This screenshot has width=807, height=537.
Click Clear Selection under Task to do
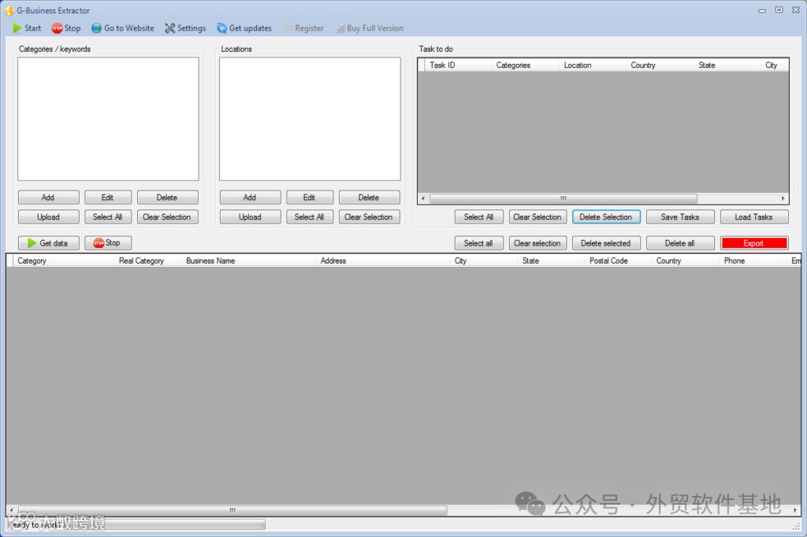click(537, 217)
